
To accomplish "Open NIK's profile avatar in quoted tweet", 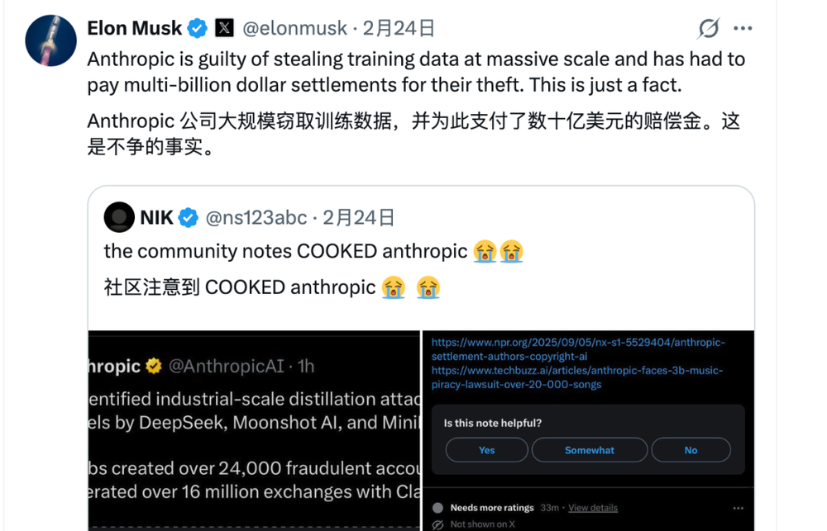I will [x=119, y=217].
